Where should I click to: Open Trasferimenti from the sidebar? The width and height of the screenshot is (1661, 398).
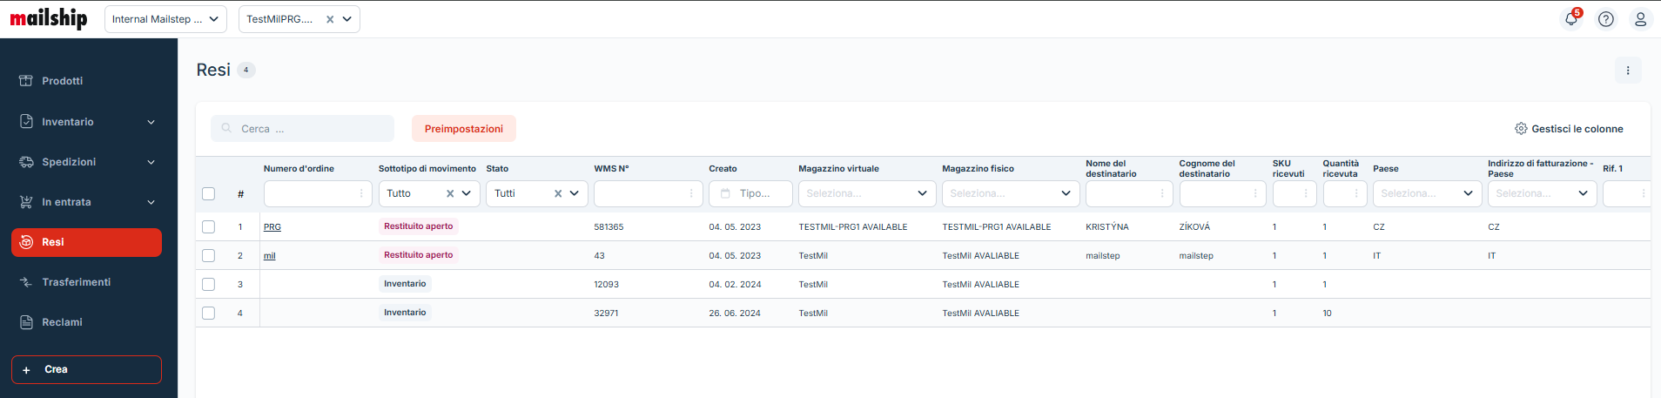coord(77,282)
